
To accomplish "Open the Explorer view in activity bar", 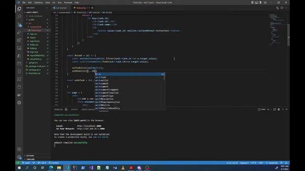I will pyautogui.click(x=19, y=9).
